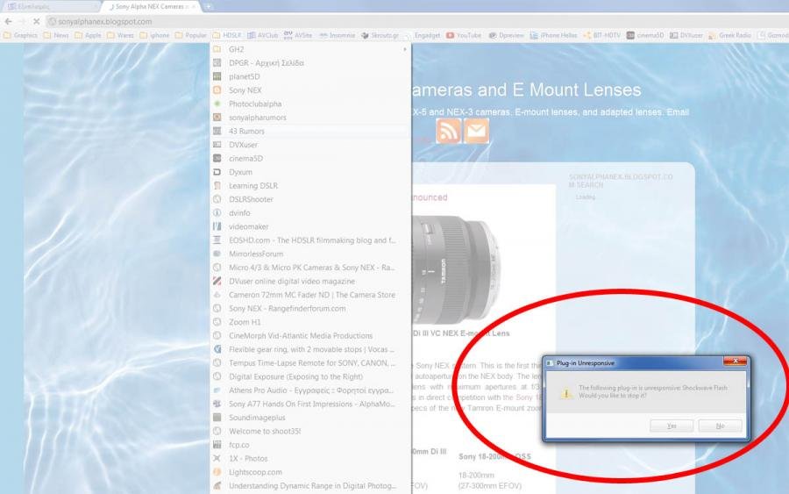Stop page loading with the X icon
This screenshot has width=789, height=494.
point(35,21)
